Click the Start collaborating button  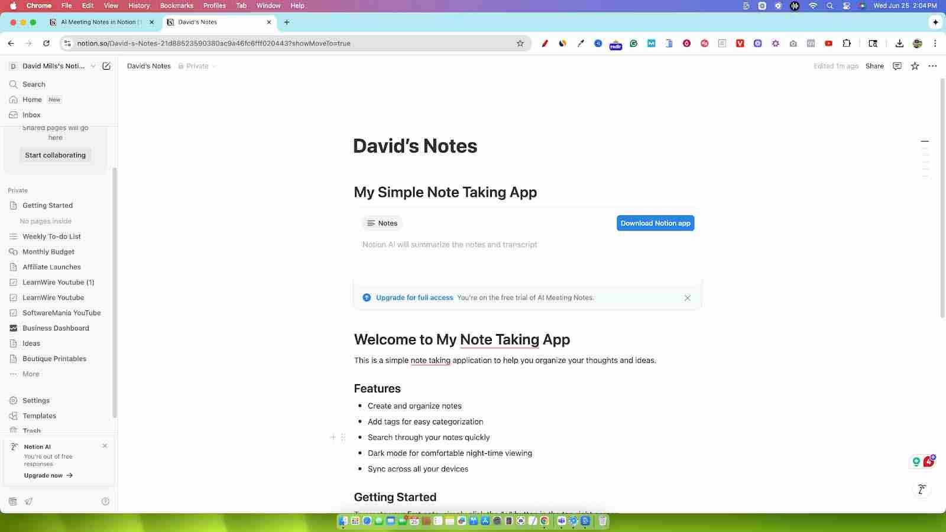click(56, 155)
